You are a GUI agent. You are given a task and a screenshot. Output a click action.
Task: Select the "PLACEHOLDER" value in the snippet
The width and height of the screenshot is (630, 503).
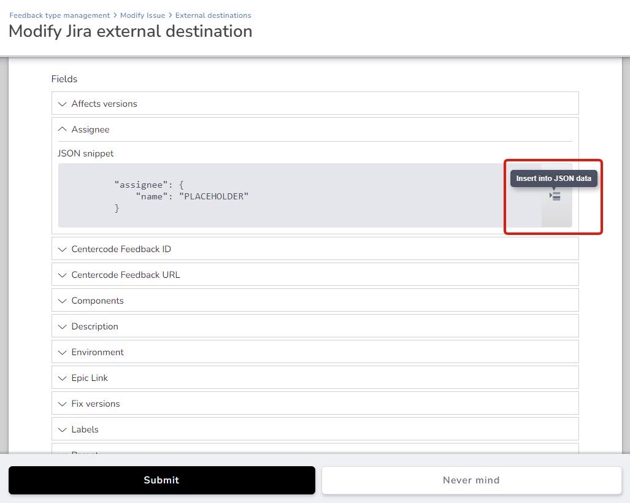pos(213,196)
